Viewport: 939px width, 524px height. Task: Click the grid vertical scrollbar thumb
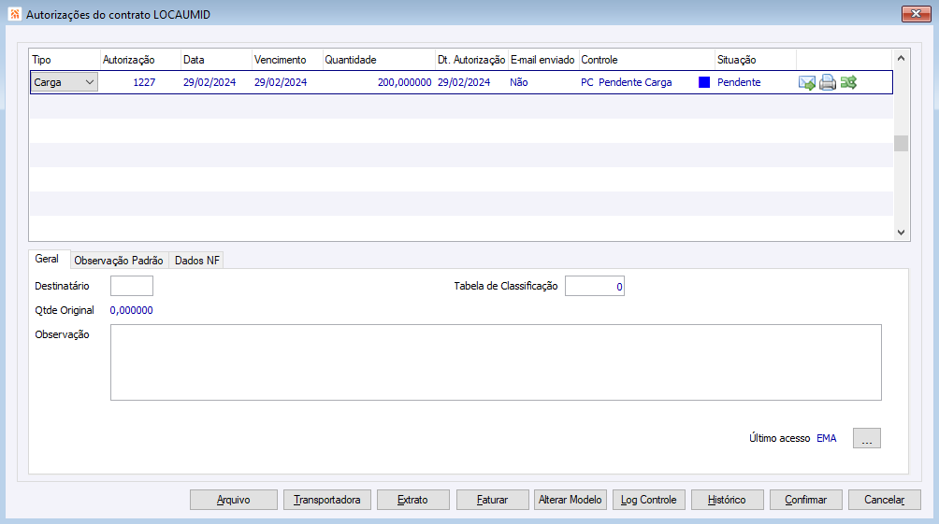[x=901, y=143]
